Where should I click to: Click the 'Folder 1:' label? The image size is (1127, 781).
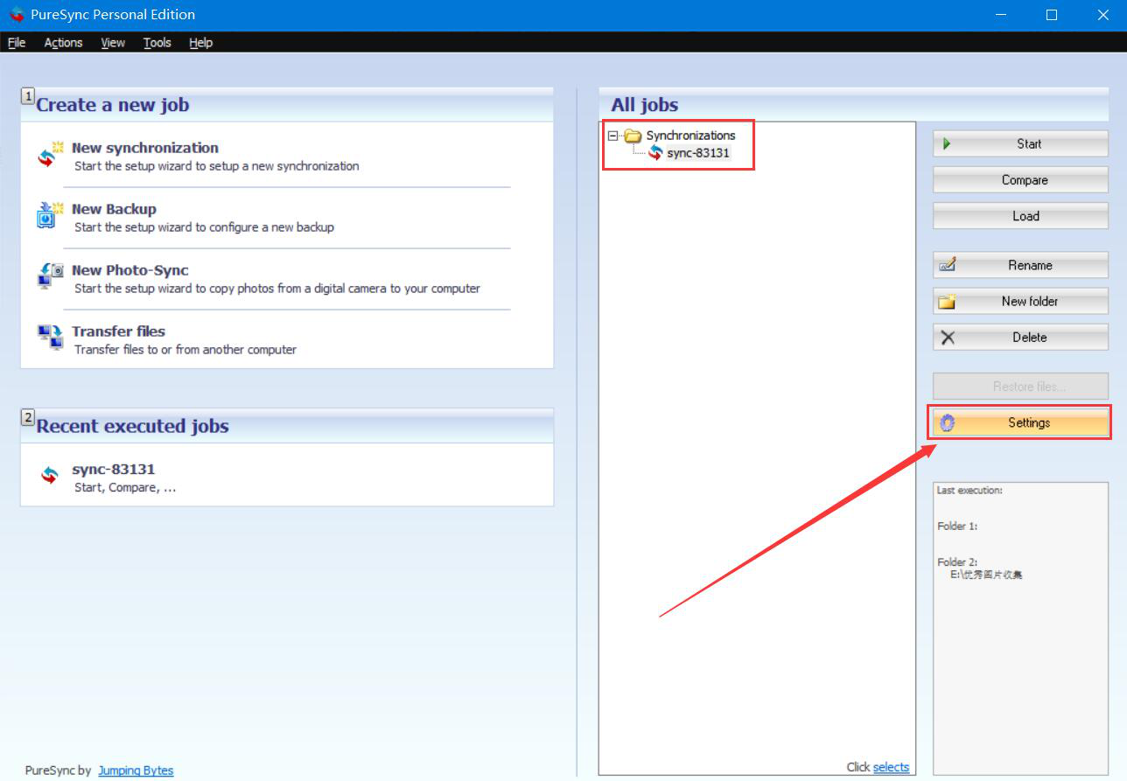tap(957, 526)
